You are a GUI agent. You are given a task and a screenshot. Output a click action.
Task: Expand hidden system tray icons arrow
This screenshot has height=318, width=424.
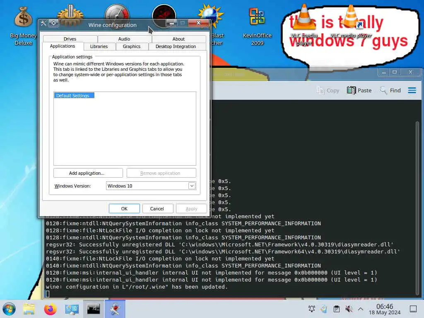coord(361,309)
